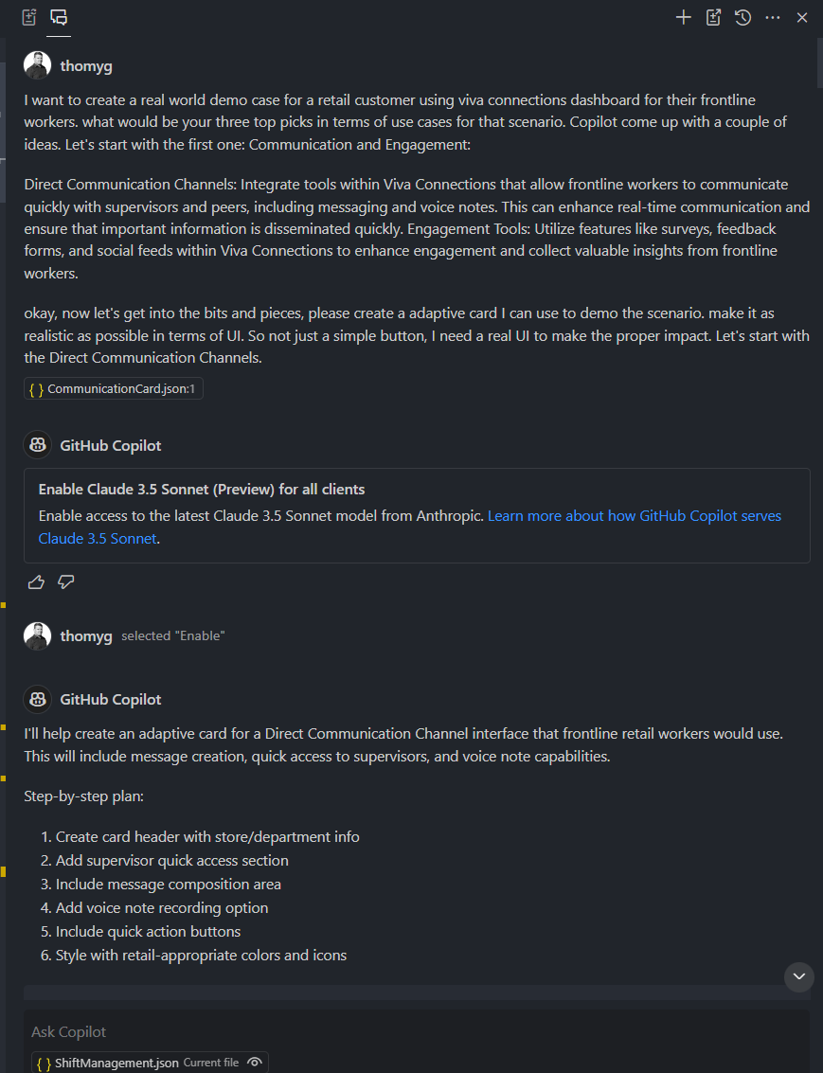The width and height of the screenshot is (823, 1073).
Task: Open chat in editor icon
Action: click(x=713, y=18)
